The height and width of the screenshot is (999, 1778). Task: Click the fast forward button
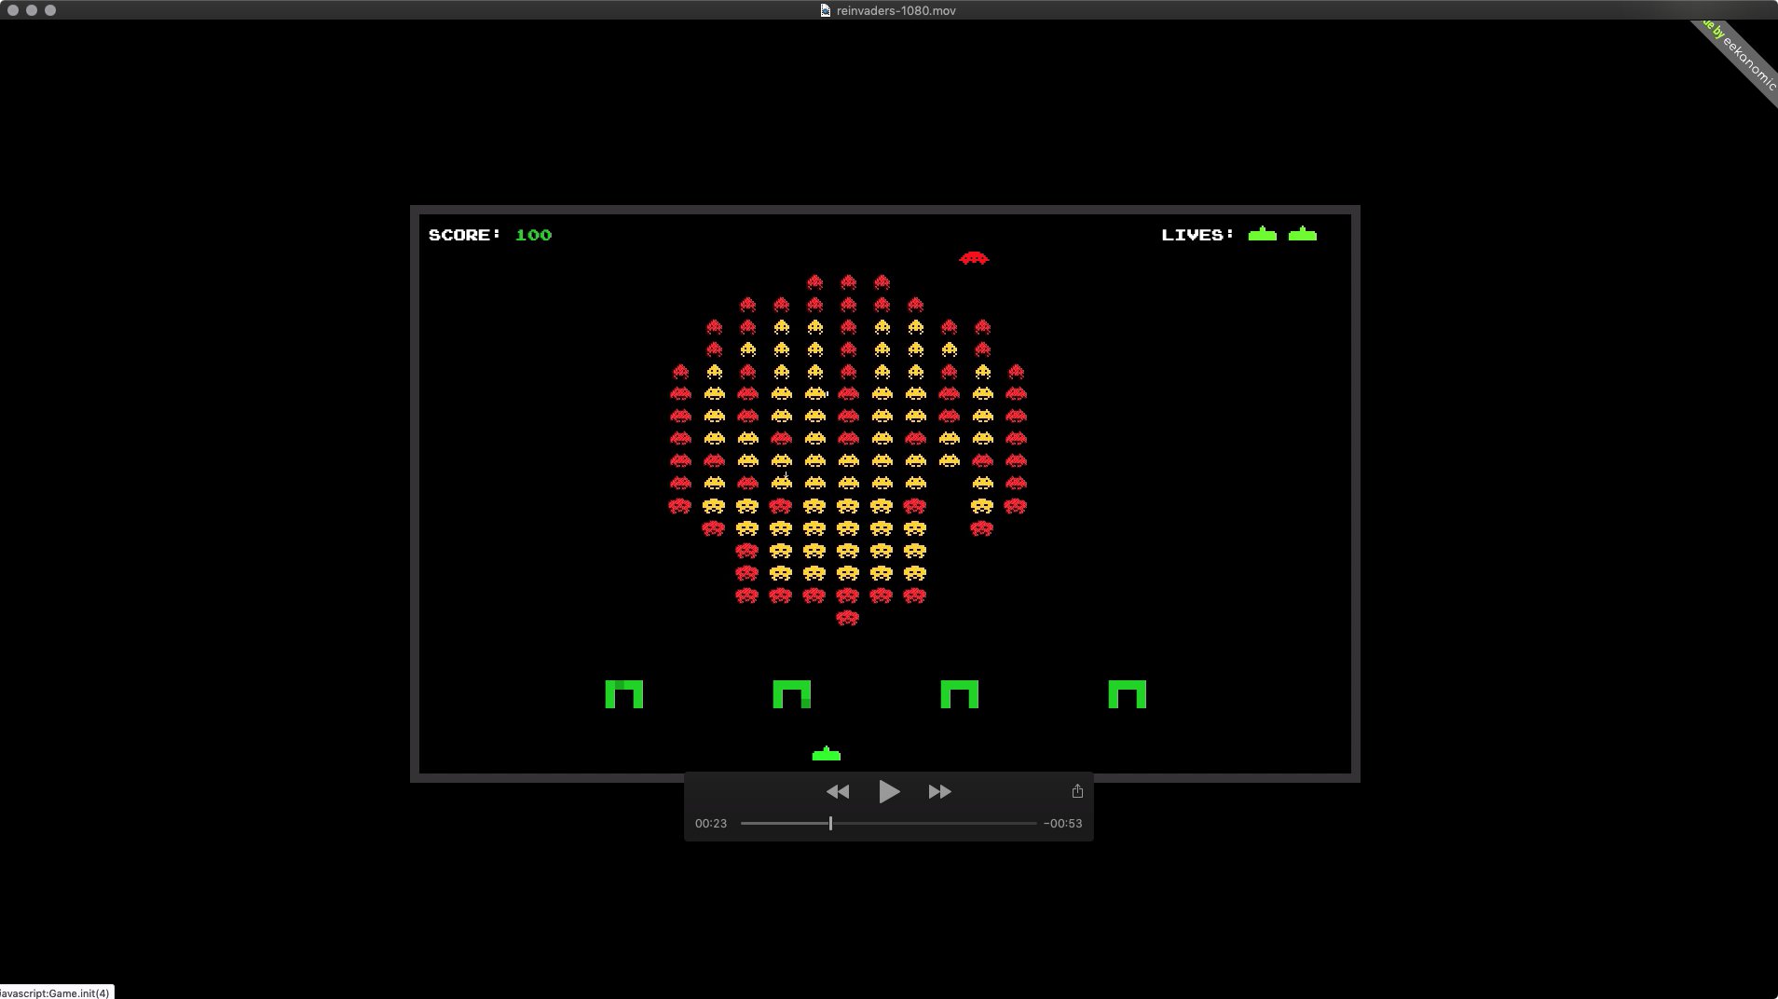click(x=940, y=792)
